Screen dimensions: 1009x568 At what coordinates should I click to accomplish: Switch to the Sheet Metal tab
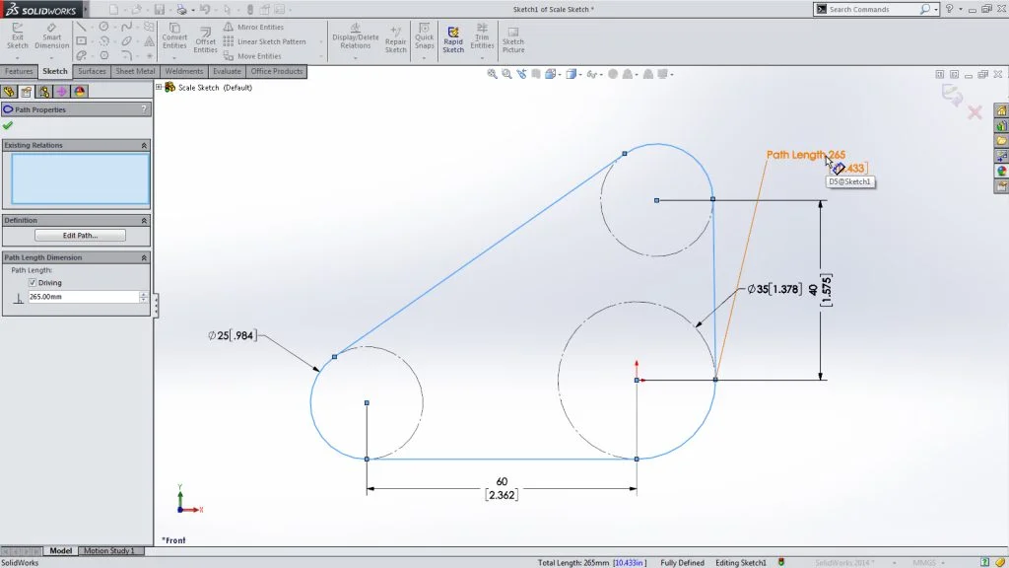(134, 71)
